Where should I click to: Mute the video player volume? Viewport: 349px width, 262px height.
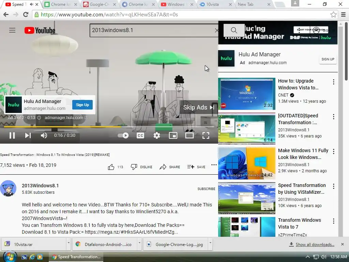44,135
